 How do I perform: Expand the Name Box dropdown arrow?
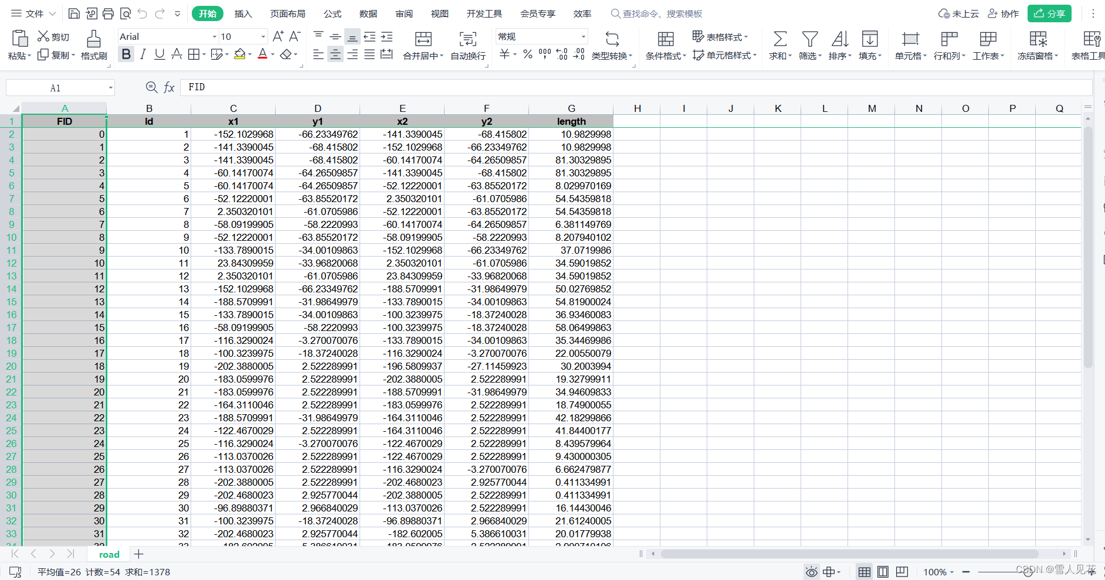pyautogui.click(x=110, y=88)
